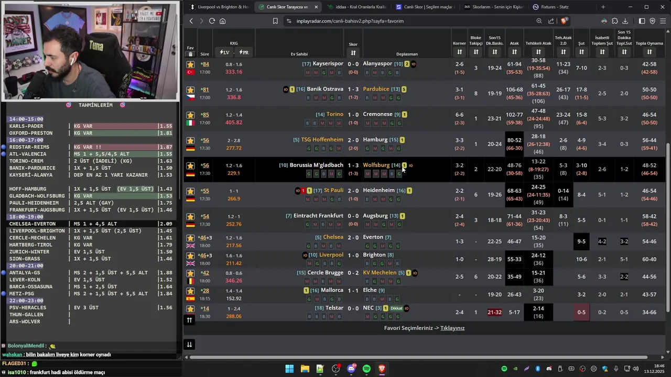Toggle the favorite star for Borussia M'gladbach
The height and width of the screenshot is (377, 671).
(x=190, y=166)
